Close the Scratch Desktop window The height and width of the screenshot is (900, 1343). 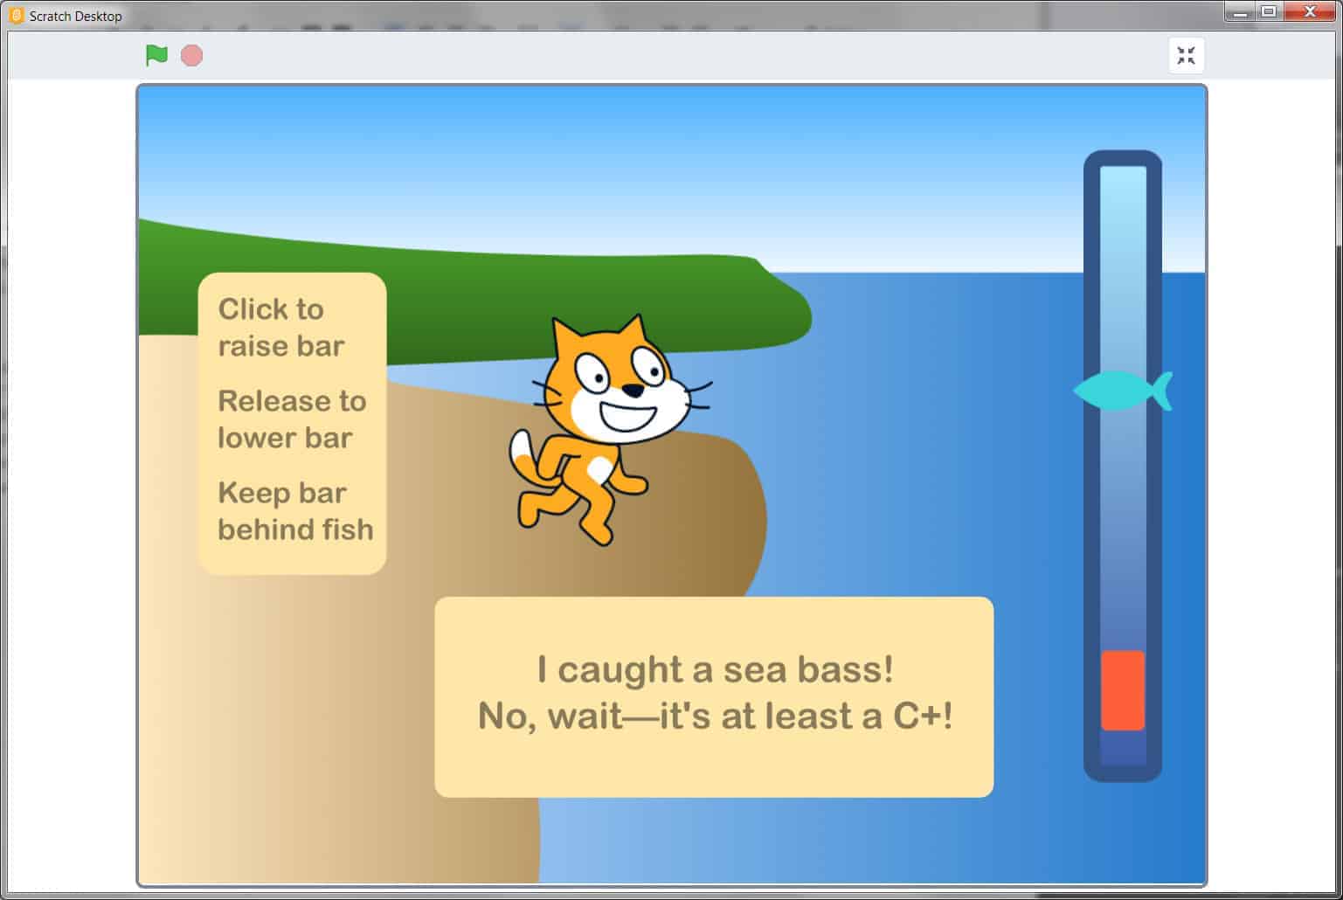1310,12
